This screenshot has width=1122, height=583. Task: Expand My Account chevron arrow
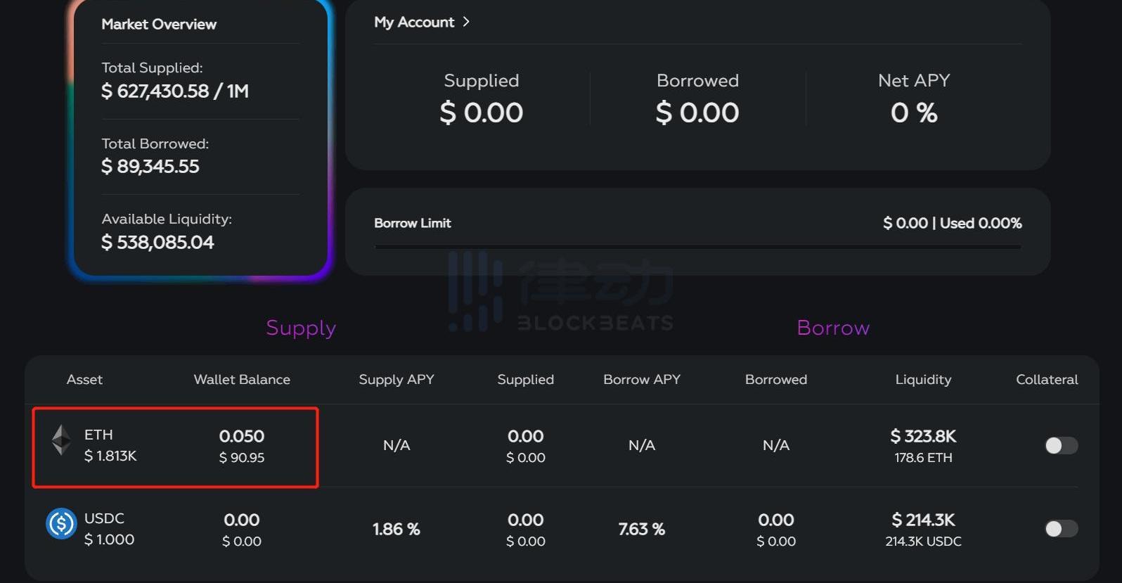[x=466, y=22]
